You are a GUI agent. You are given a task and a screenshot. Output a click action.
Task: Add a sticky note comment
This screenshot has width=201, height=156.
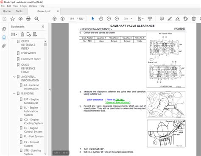(162, 19)
